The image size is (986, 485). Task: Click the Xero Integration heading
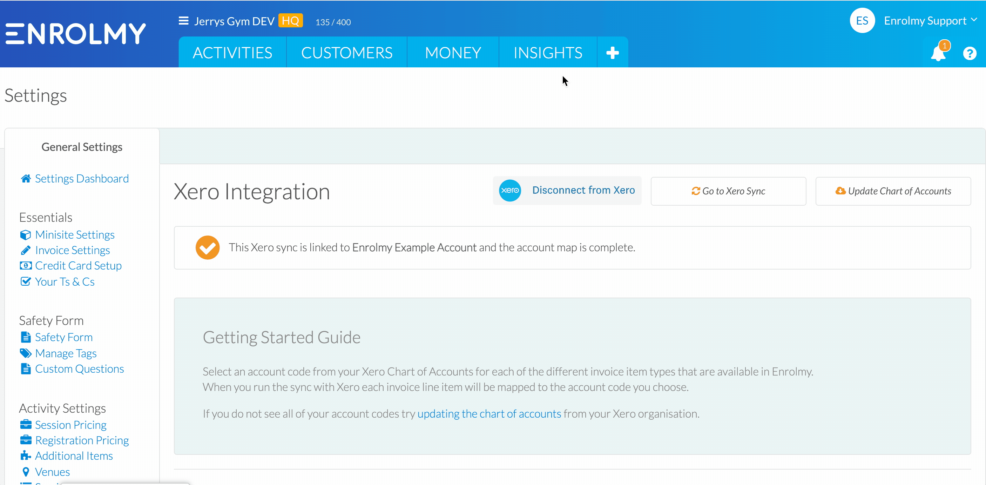point(251,192)
